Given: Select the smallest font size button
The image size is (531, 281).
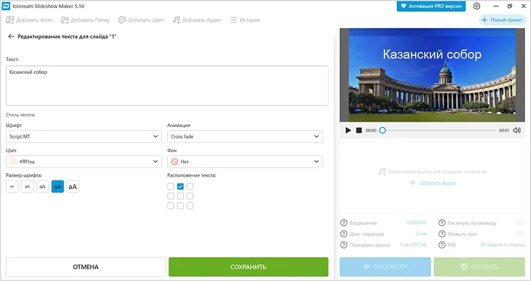Looking at the screenshot, I should pyautogui.click(x=12, y=187).
